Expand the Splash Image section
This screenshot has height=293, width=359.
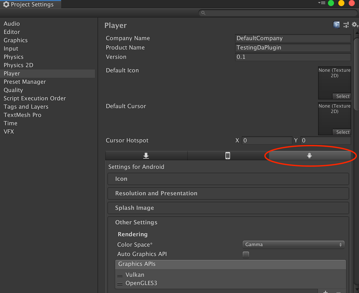228,208
